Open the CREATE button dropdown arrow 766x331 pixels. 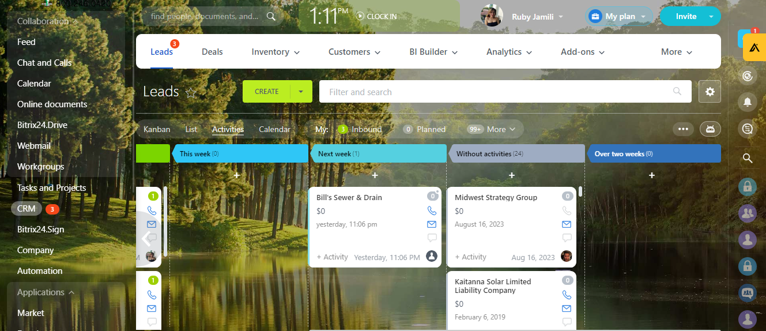click(301, 91)
